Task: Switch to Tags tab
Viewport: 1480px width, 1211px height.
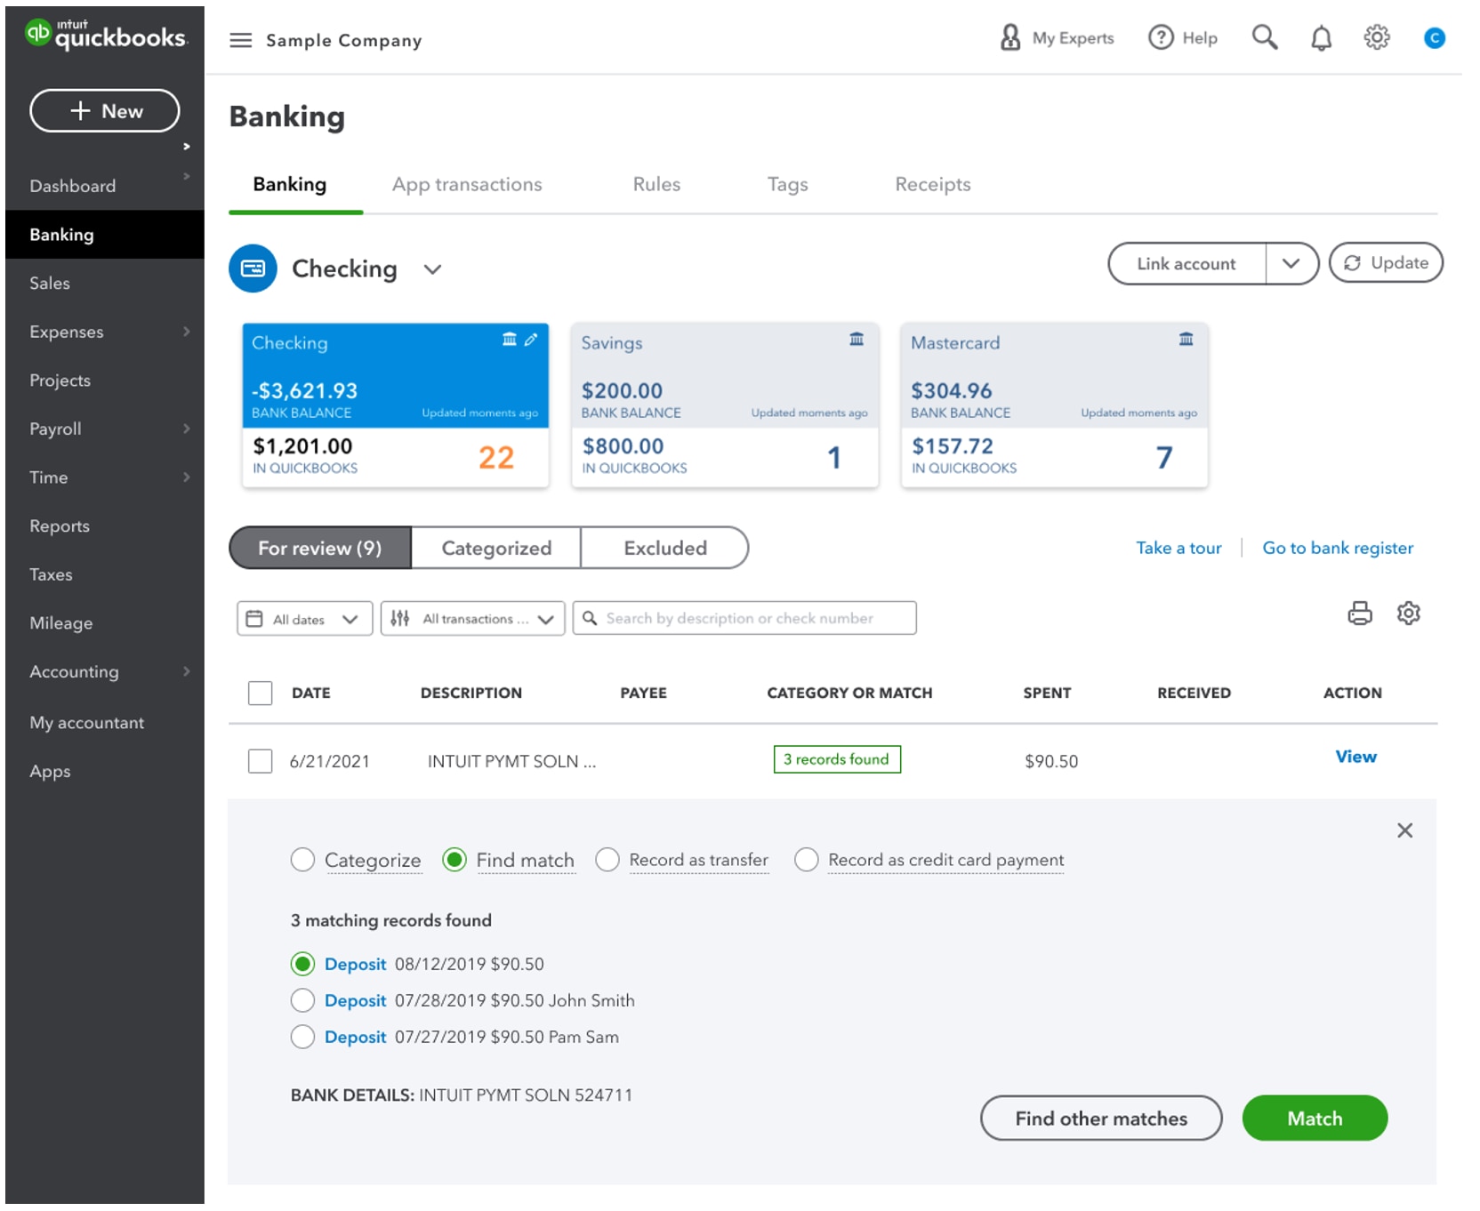Action: click(x=787, y=184)
